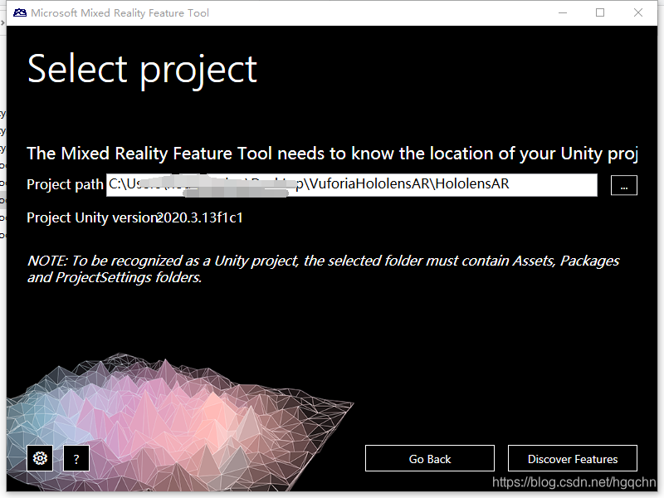Maximize the Feature Tool window
664x498 pixels.
600,12
